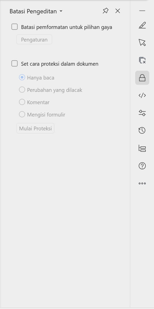
Task: Select 'Mengisi formulir' protection mode
Action: pos(22,114)
